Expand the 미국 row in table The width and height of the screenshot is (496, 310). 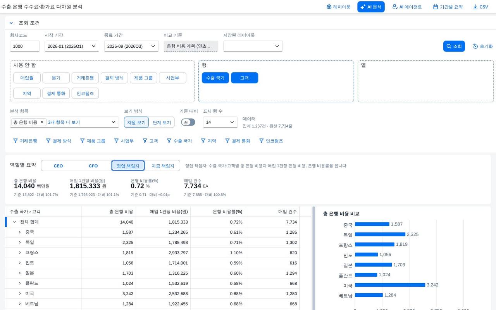tap(20, 293)
